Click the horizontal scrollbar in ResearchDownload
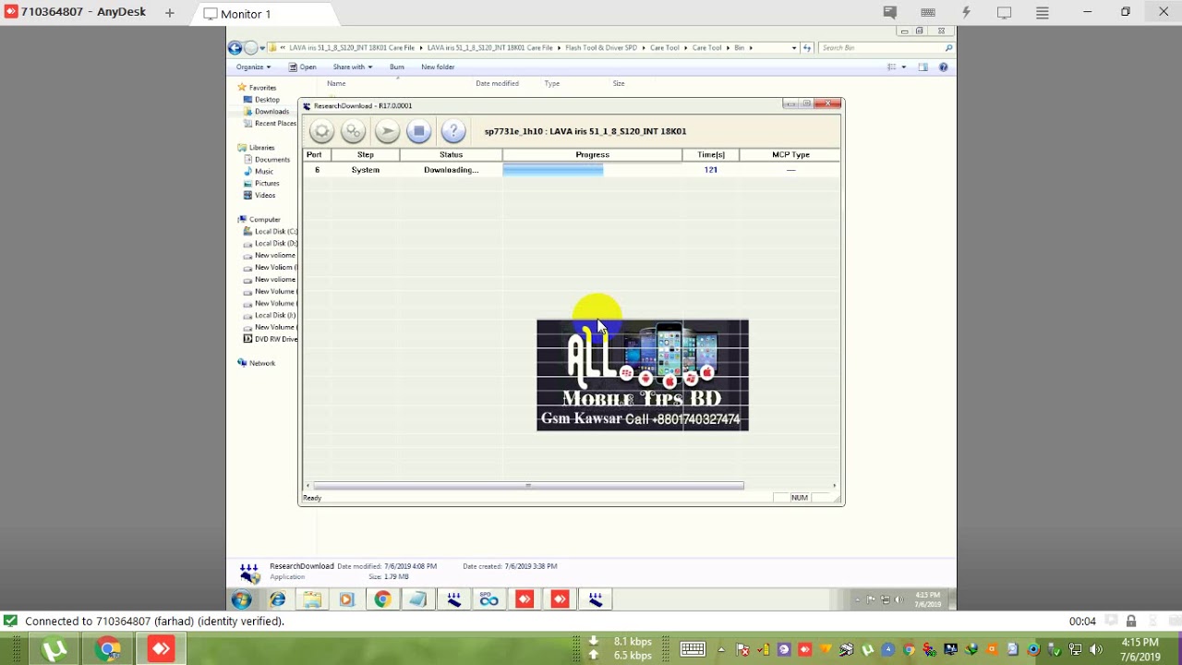Viewport: 1182px width, 665px height. pyautogui.click(x=528, y=486)
